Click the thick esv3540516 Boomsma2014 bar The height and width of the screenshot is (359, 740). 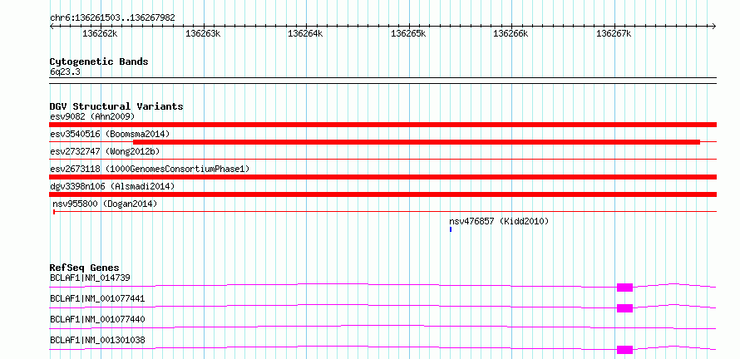417,142
